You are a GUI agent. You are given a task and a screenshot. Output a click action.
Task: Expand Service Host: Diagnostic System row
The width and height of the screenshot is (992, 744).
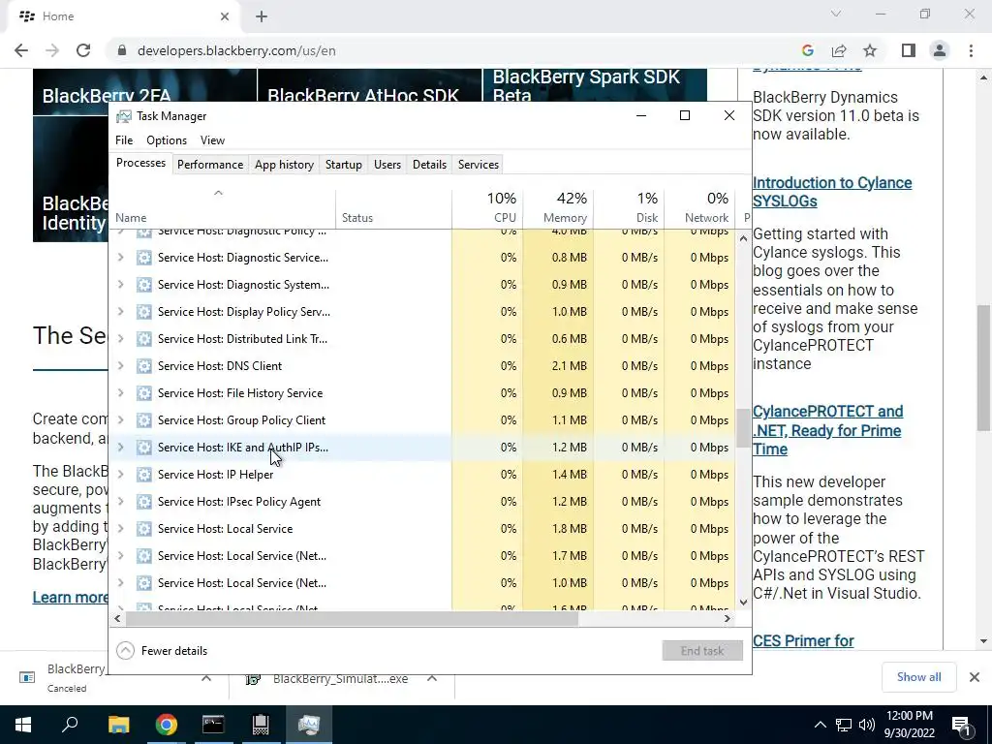pos(120,285)
